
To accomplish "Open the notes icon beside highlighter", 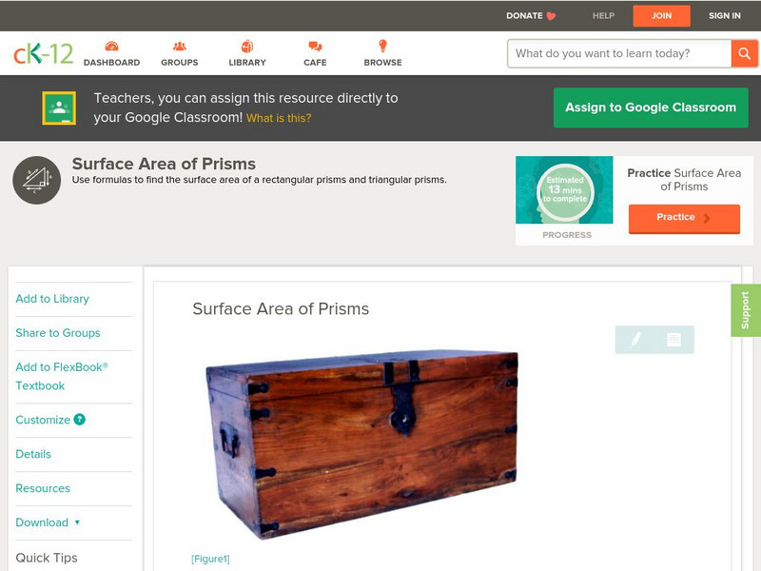I will (673, 339).
